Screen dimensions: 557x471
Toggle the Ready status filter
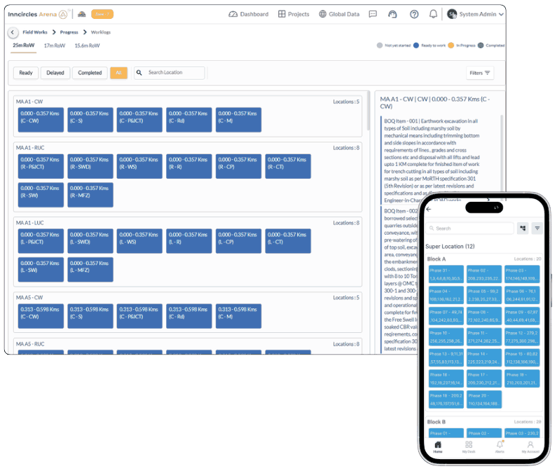click(x=26, y=73)
